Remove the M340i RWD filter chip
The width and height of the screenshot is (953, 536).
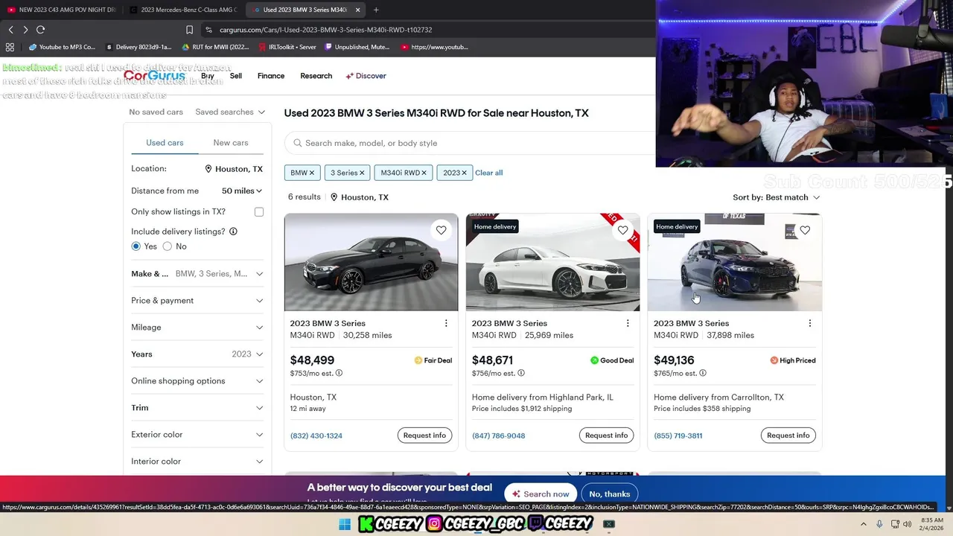pos(424,173)
